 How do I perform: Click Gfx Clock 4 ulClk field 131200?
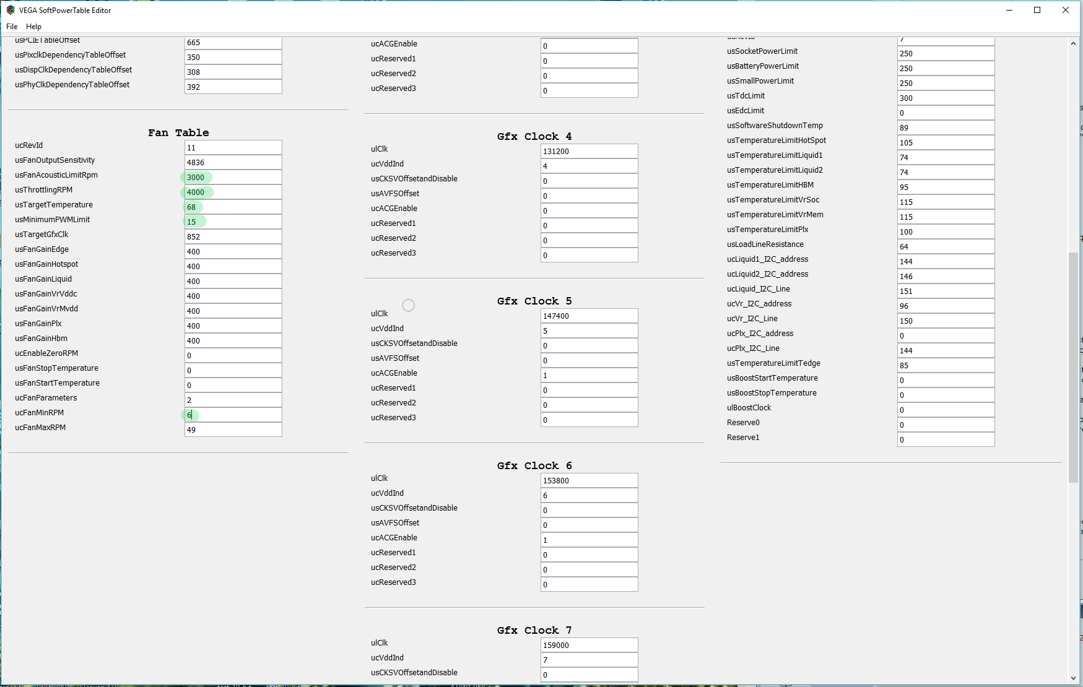[589, 151]
